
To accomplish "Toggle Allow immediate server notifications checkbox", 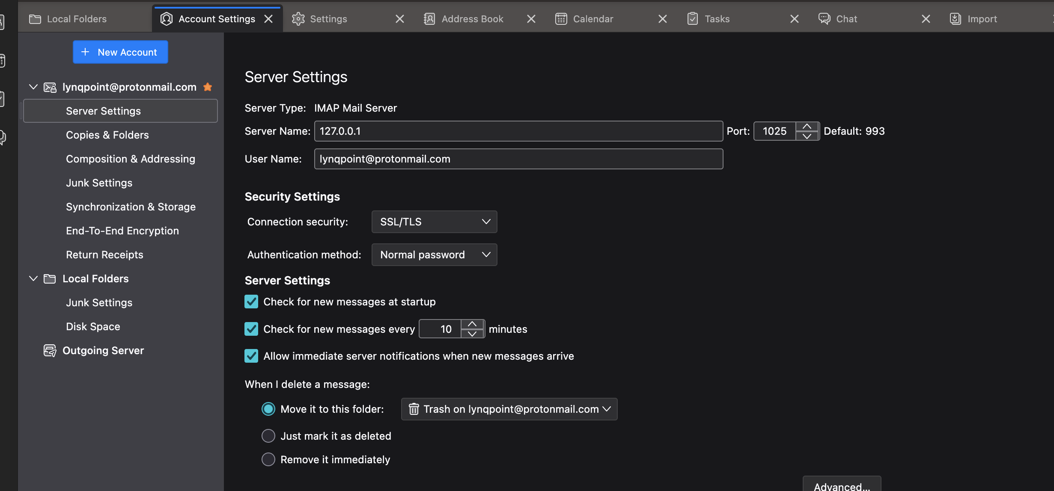I will click(251, 356).
